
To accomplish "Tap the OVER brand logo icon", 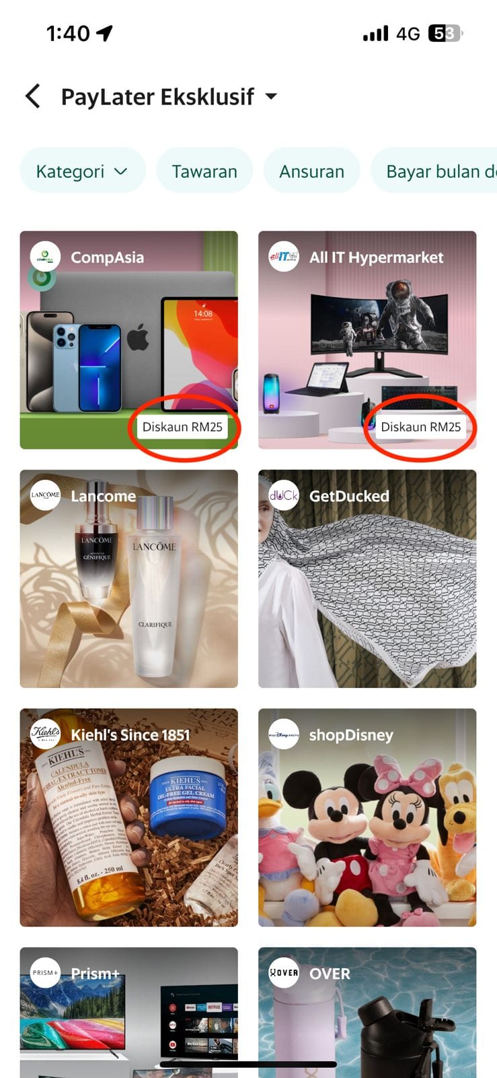I will (283, 973).
